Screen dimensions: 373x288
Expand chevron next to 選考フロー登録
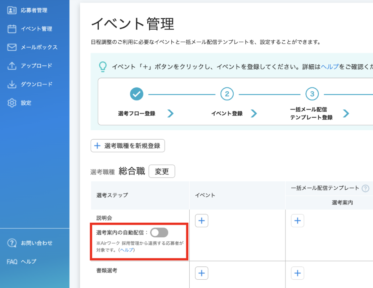[170, 113]
